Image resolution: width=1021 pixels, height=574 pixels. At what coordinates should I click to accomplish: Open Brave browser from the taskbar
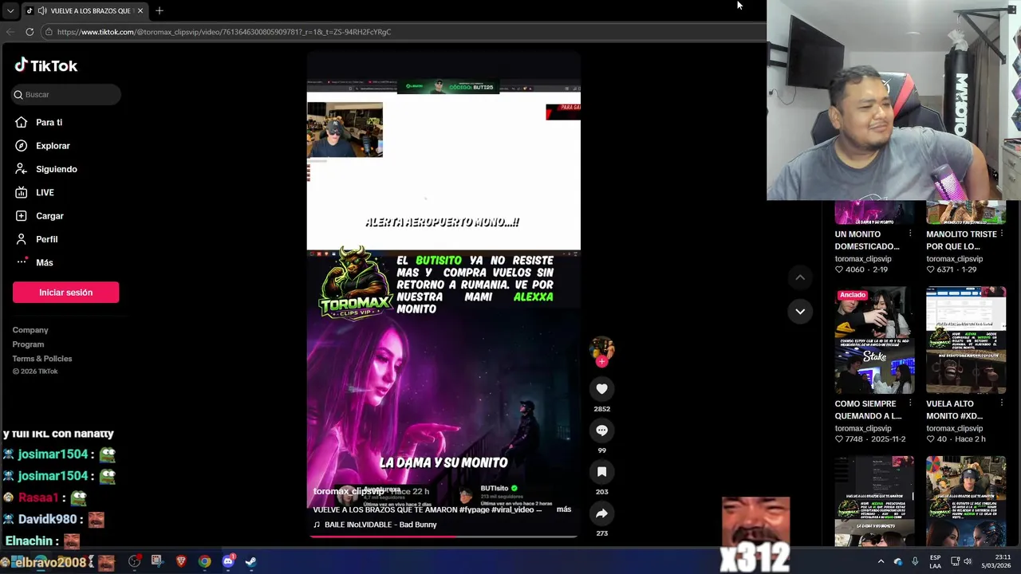coord(181,561)
